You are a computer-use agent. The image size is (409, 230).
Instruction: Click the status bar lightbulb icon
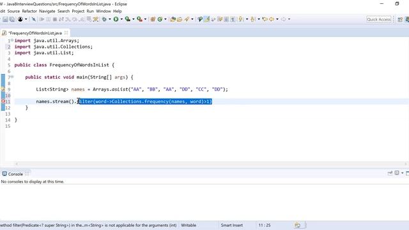click(x=298, y=225)
